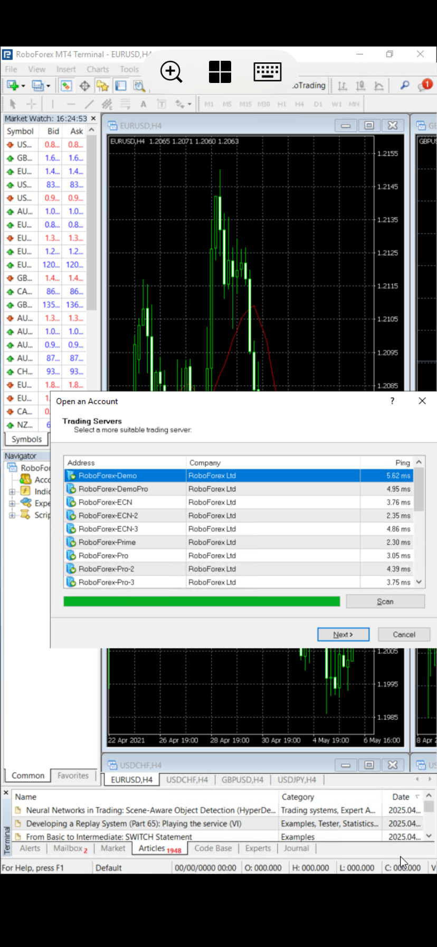Expand the Indicators node in Navigator
Viewport: 437px width, 947px height.
tap(12, 491)
